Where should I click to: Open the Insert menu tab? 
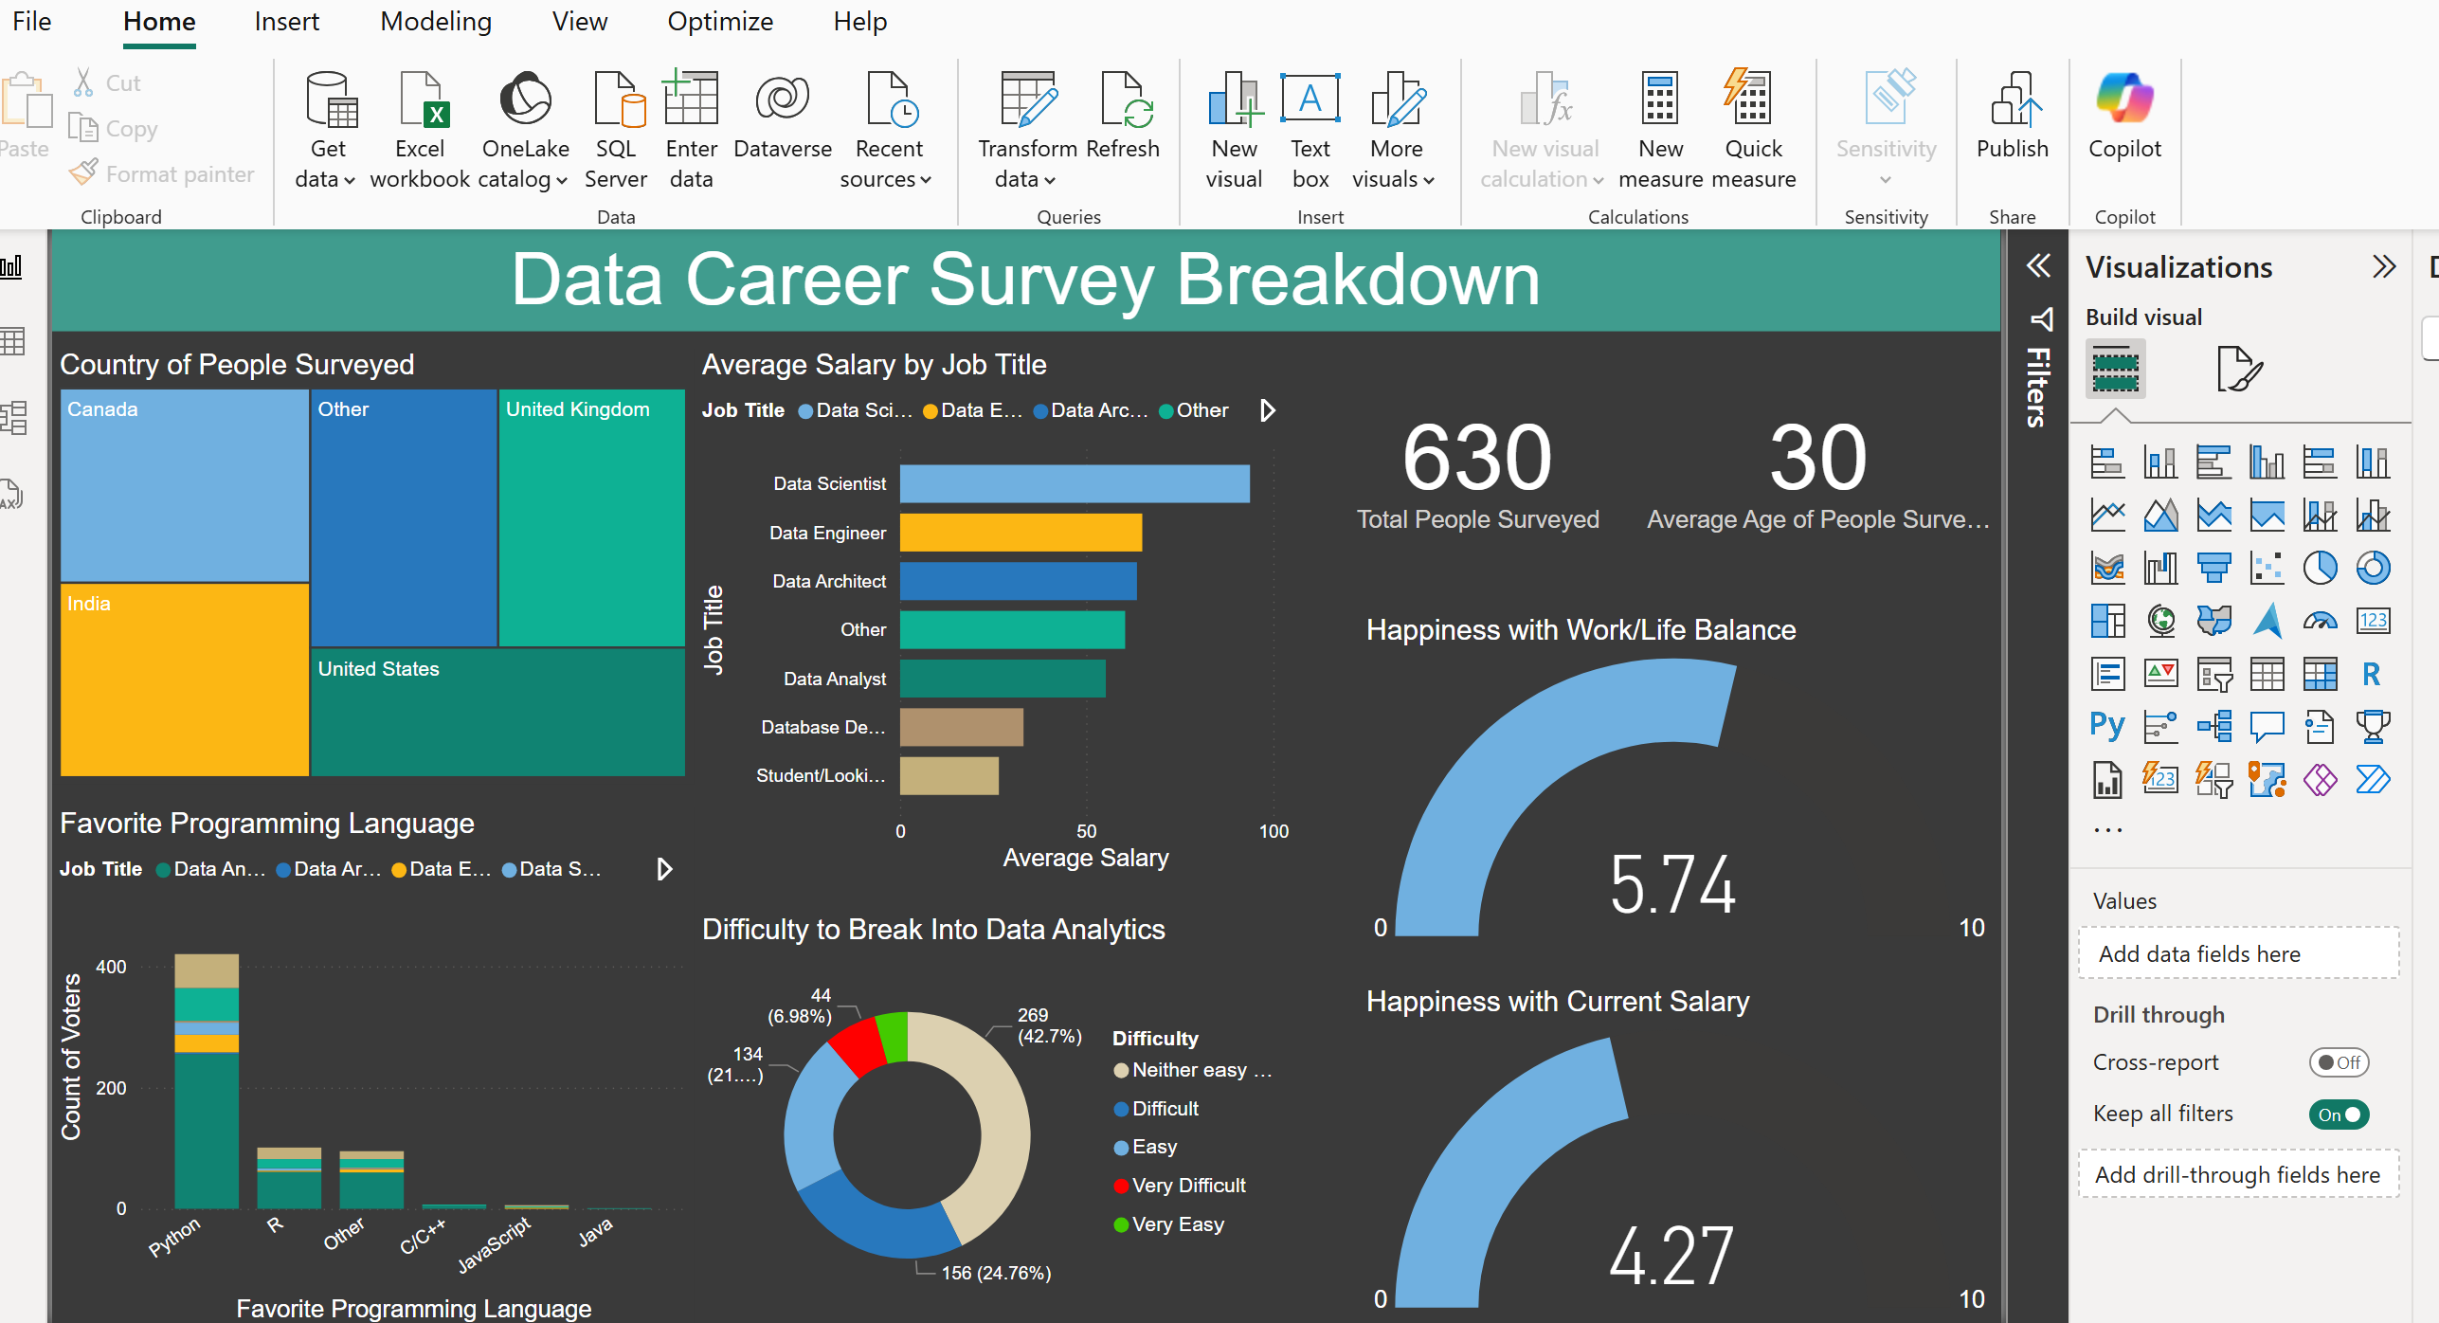point(286,21)
